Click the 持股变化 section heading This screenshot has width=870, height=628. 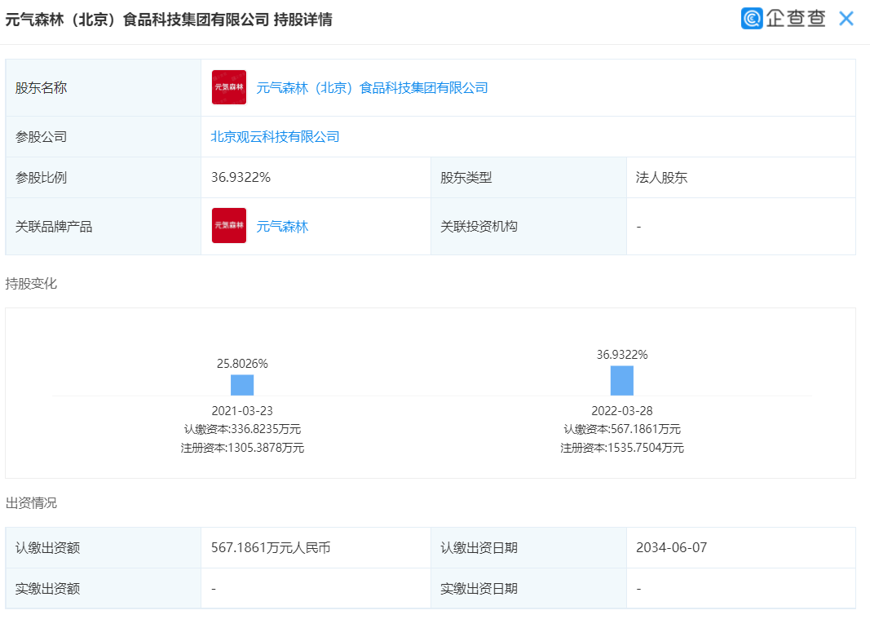(25, 285)
